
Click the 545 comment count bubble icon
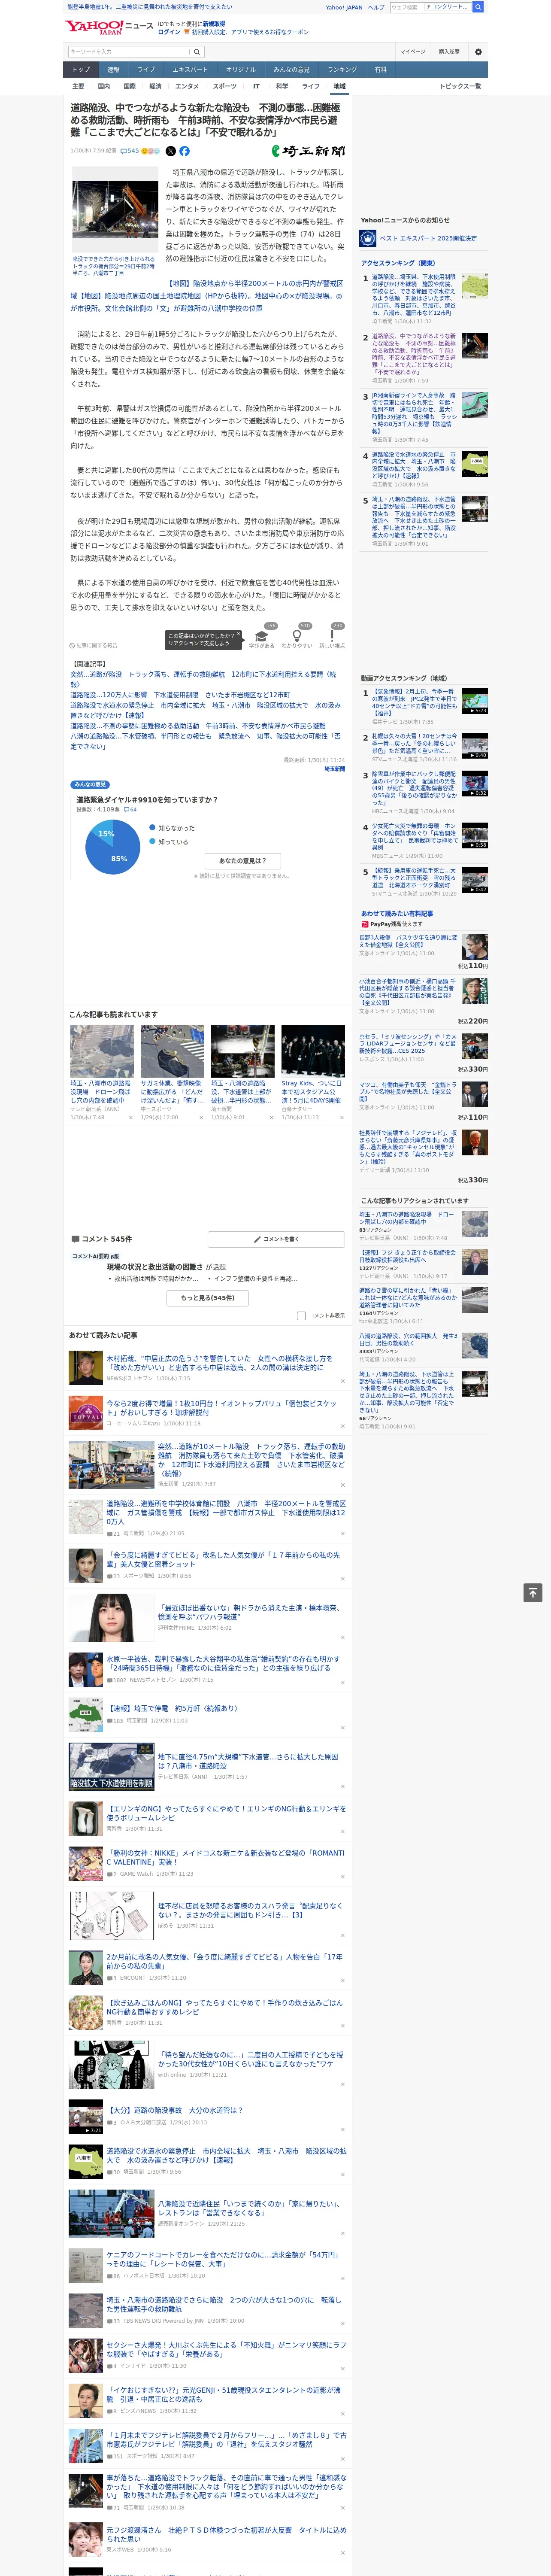pyautogui.click(x=125, y=151)
